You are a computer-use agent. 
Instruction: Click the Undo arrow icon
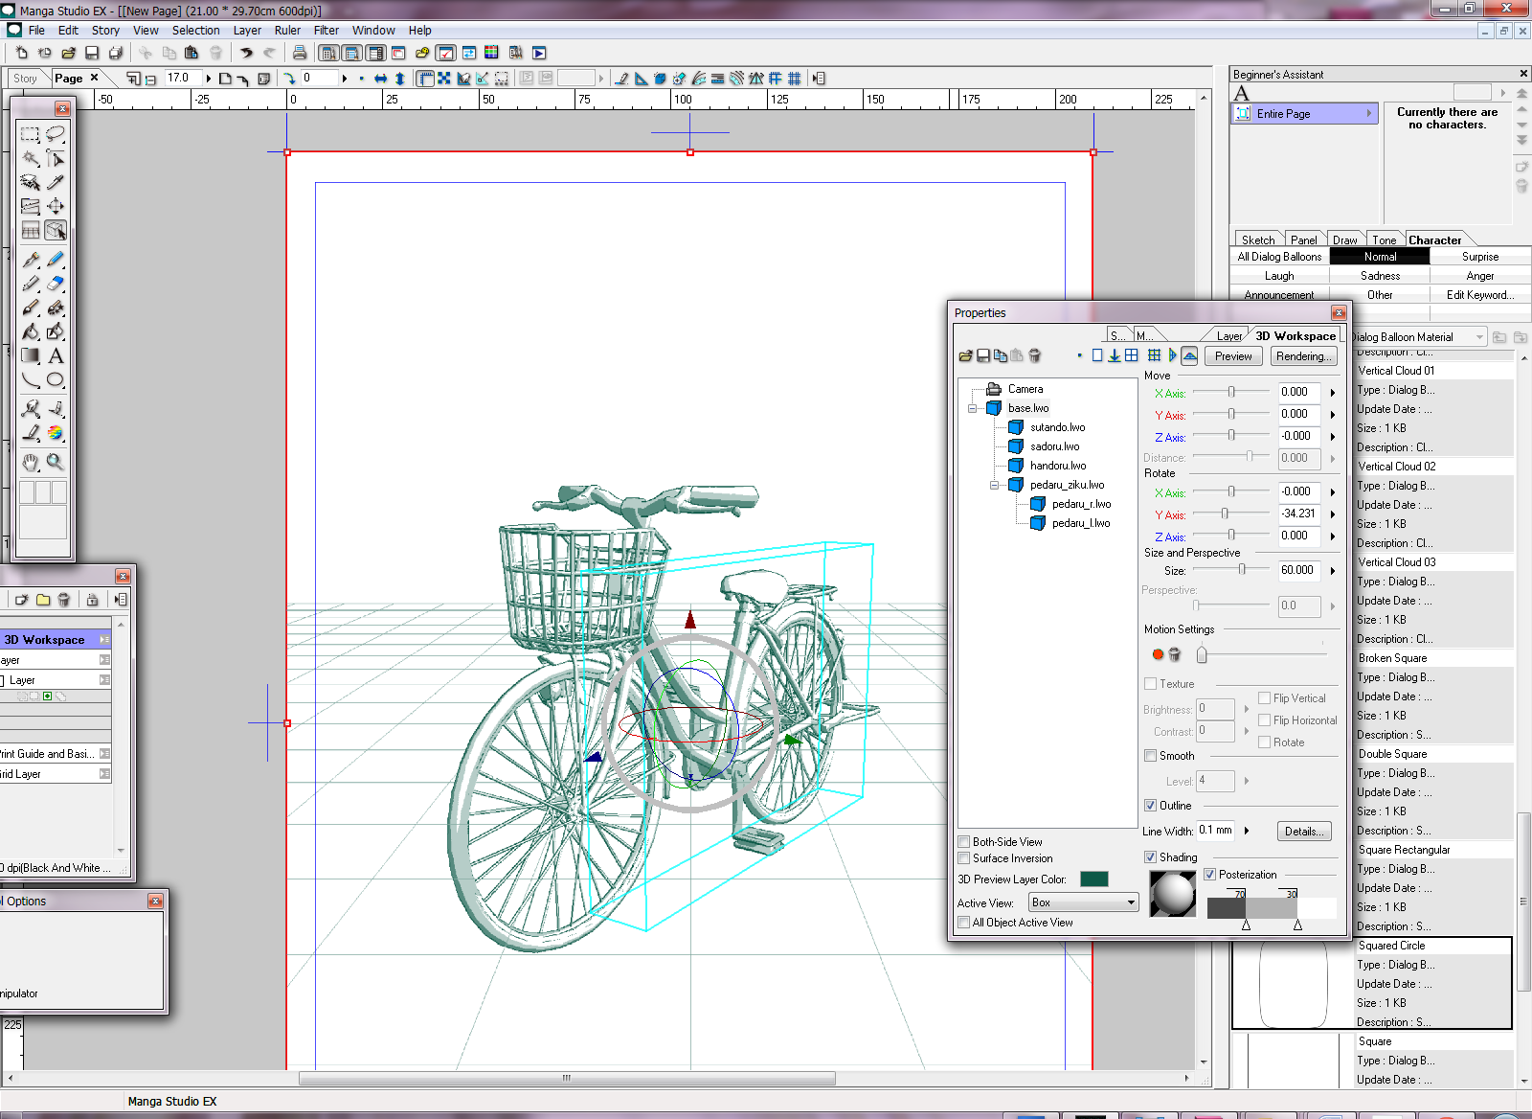coord(246,53)
